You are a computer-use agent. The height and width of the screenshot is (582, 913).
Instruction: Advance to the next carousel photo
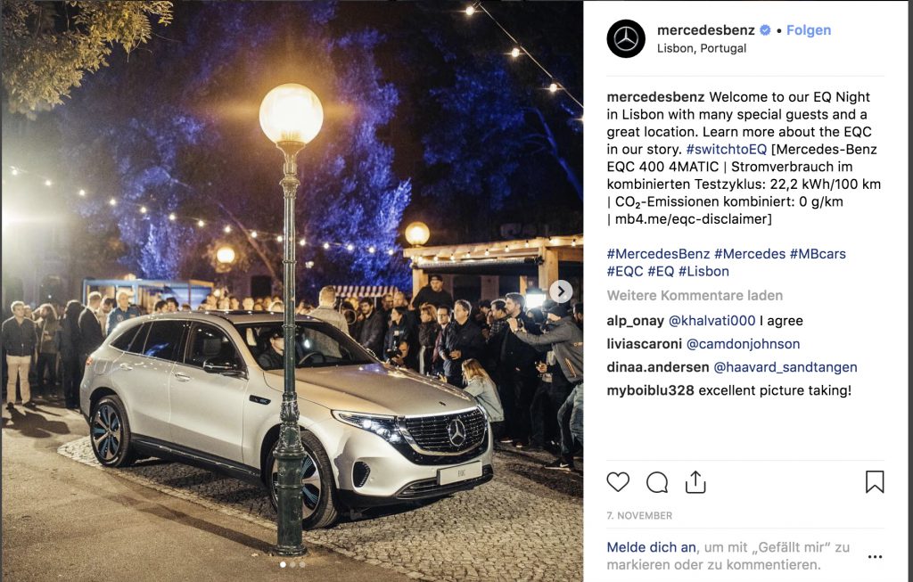coord(561,291)
